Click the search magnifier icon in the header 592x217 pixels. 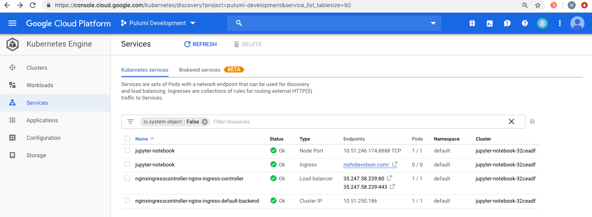click(x=239, y=23)
